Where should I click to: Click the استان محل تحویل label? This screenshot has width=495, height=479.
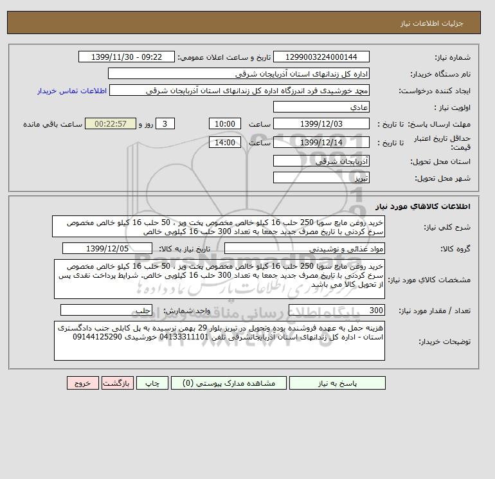pos(440,161)
